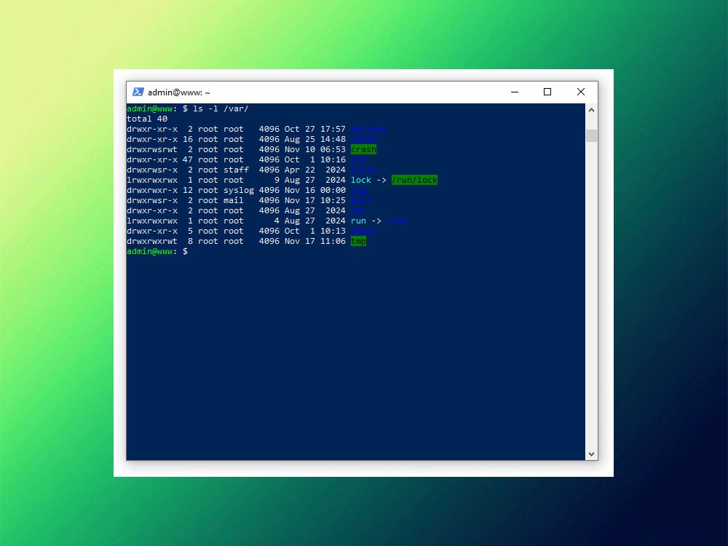Click the highlighted crash directory name
This screenshot has width=728, height=546.
363,149
